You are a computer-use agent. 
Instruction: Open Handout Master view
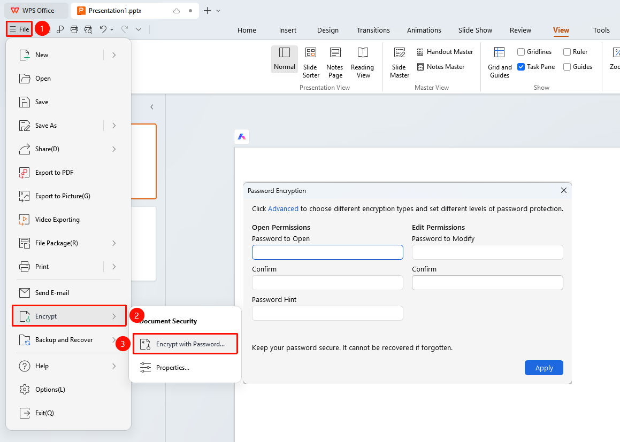[445, 52]
